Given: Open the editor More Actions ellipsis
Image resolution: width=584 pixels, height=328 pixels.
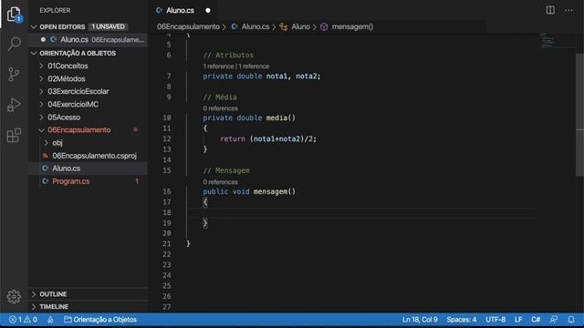Looking at the screenshot, I should click(x=568, y=10).
